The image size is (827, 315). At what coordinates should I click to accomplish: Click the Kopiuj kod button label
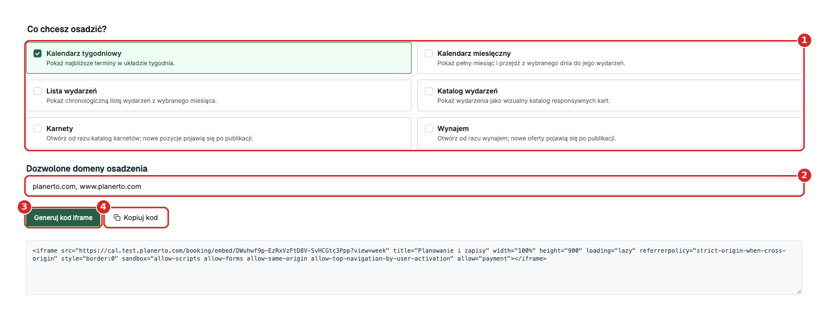[x=141, y=218]
